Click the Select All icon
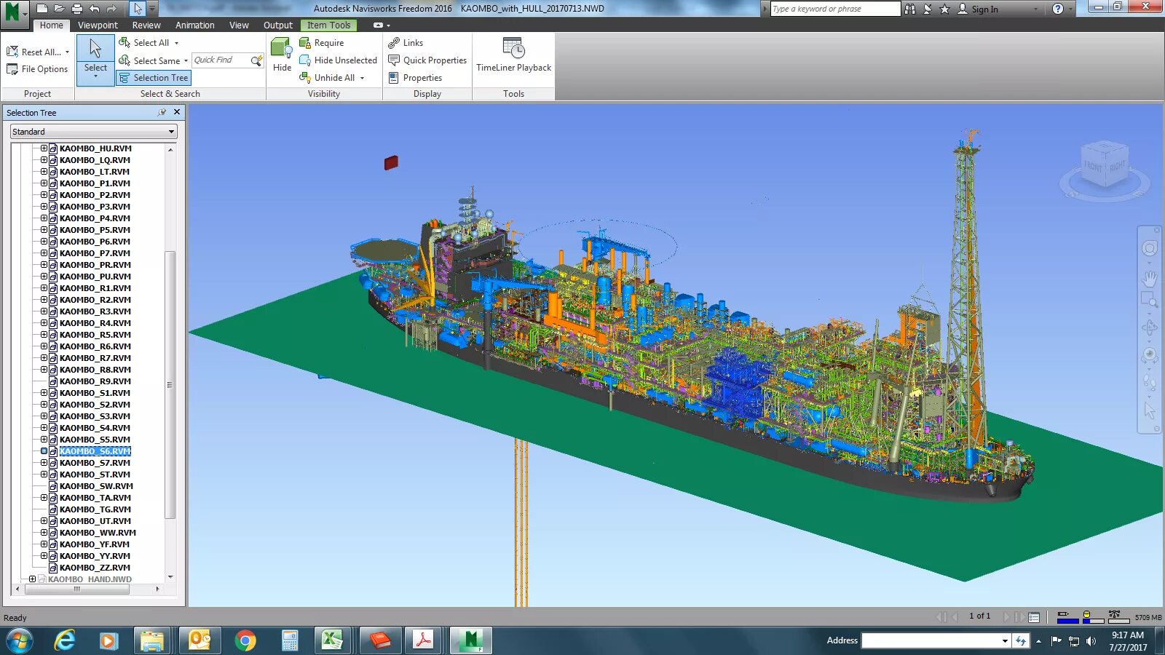1165x655 pixels. [125, 42]
